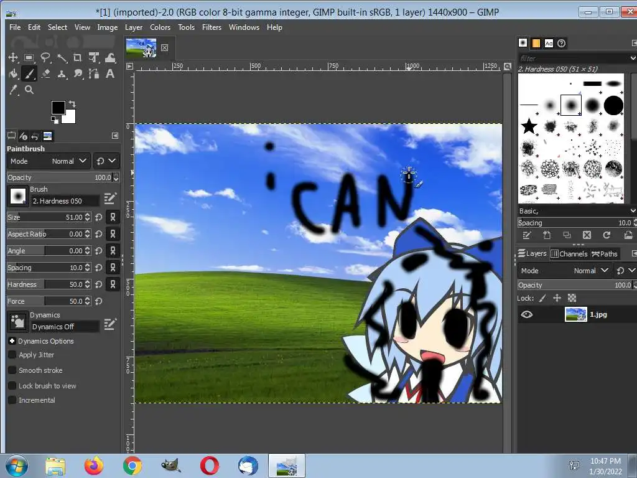This screenshot has width=637, height=478.
Task: Swap foreground and background colors
Action: click(72, 104)
